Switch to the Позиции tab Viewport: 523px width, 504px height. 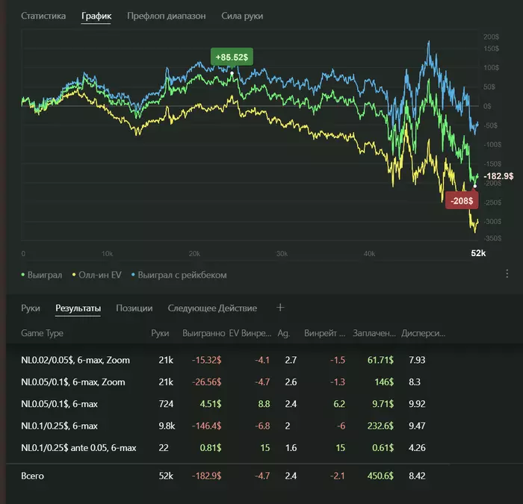pyautogui.click(x=134, y=308)
